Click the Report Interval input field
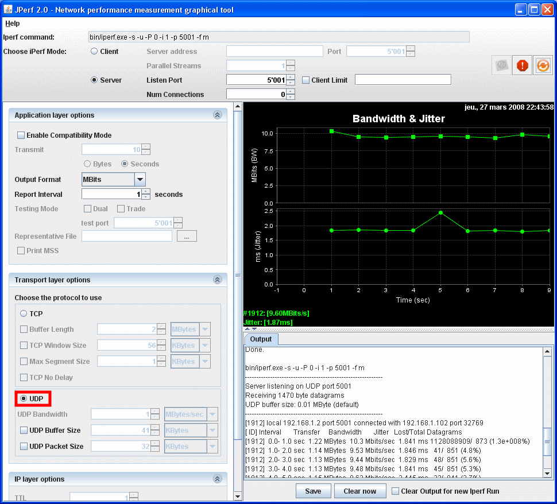The width and height of the screenshot is (557, 504). pos(111,194)
